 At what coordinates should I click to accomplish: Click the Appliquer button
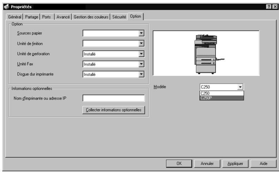235,163
